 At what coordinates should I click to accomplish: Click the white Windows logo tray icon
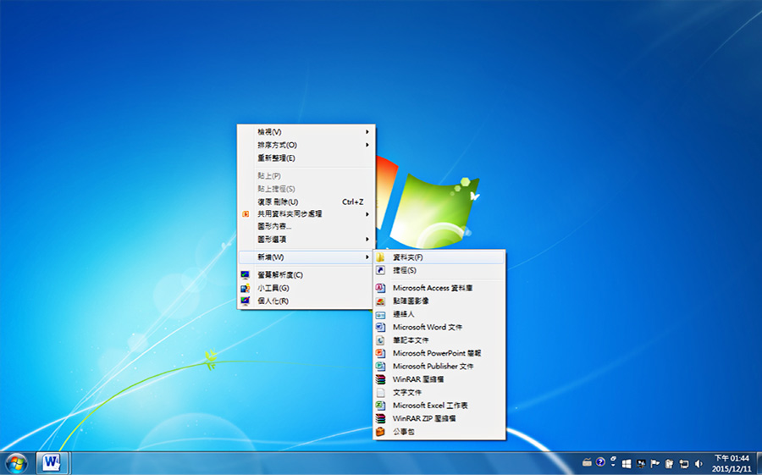(x=627, y=464)
